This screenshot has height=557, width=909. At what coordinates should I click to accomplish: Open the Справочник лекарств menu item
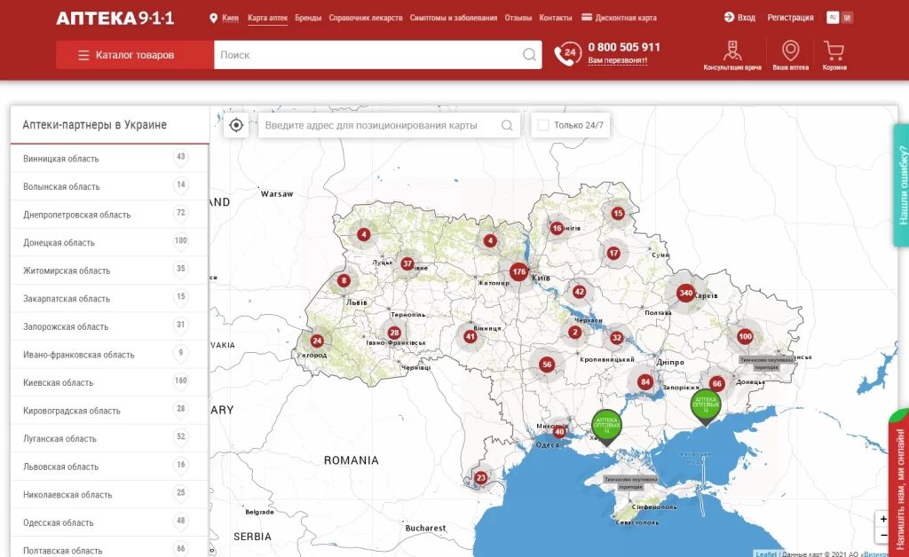(x=365, y=18)
